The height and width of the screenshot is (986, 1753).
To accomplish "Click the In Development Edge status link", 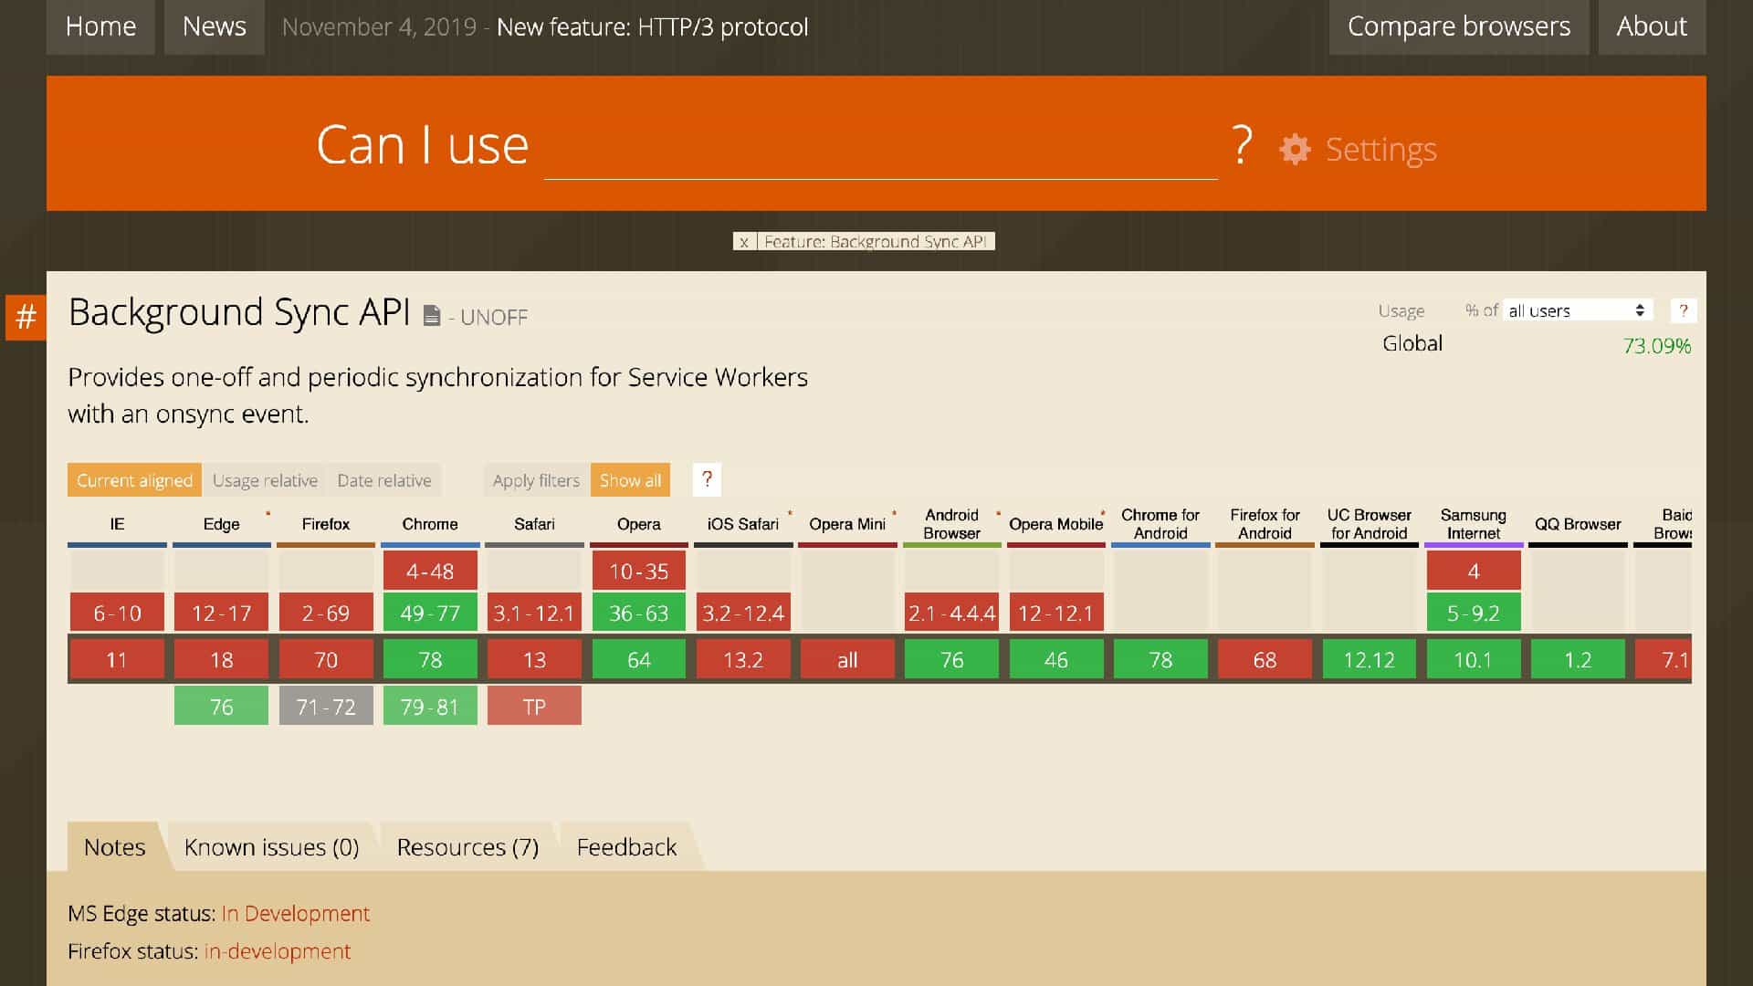I will 295,913.
